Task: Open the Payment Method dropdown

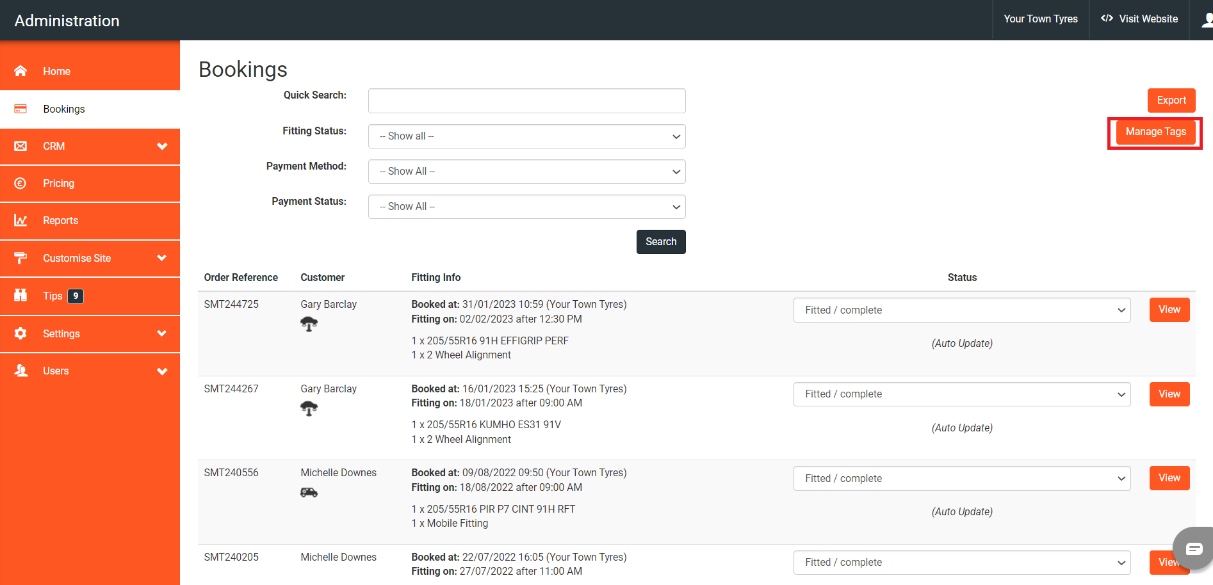Action: point(526,172)
